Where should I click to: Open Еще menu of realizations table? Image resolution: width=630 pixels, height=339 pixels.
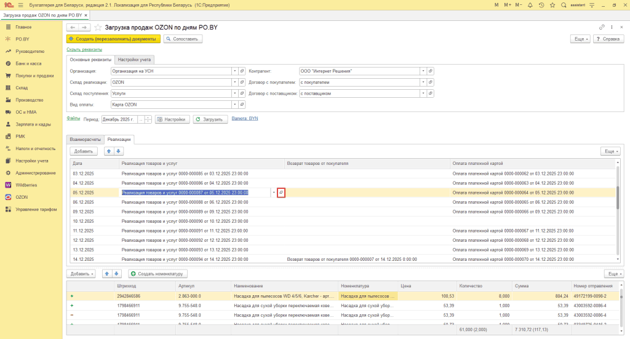610,151
